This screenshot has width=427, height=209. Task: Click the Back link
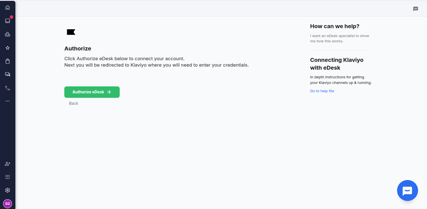(x=74, y=103)
